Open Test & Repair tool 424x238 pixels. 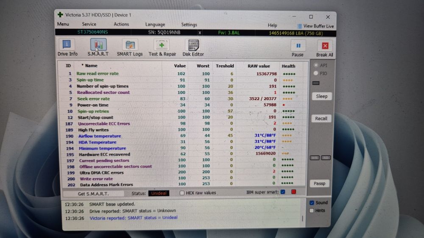coord(162,48)
